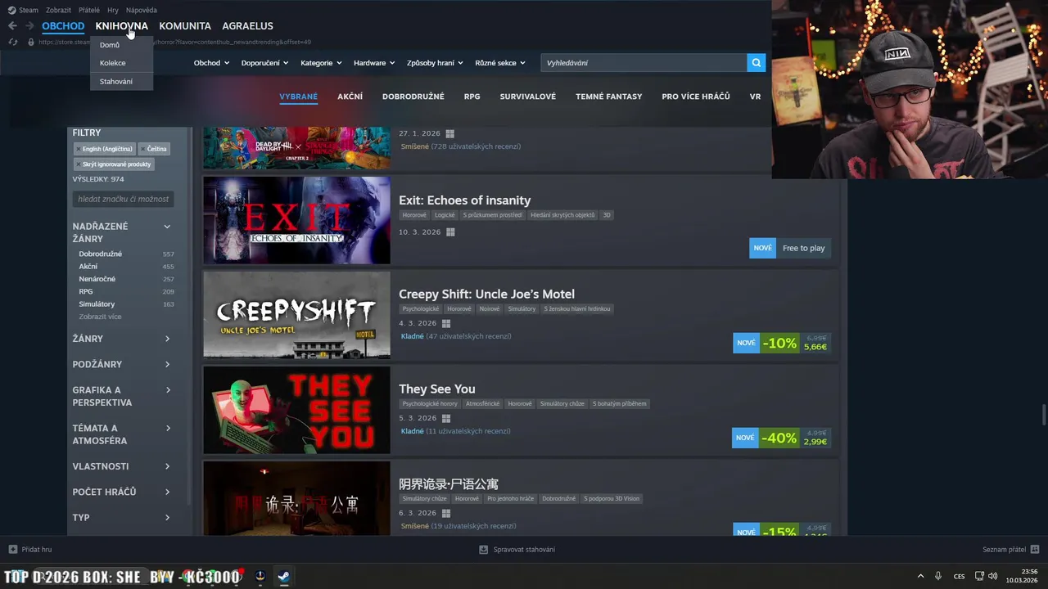
Task: Open the Hardware dropdown menu
Action: [374, 63]
